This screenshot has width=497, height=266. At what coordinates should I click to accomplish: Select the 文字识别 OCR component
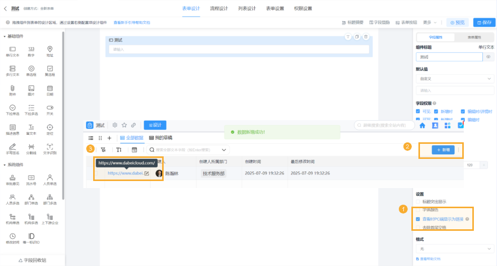tap(50, 149)
